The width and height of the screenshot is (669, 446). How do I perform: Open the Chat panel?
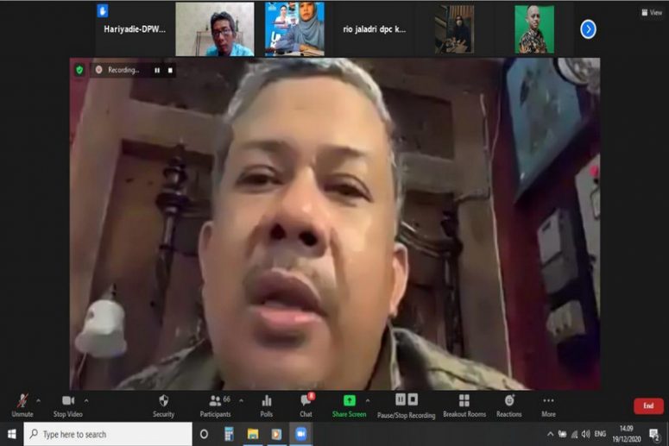tap(306, 401)
